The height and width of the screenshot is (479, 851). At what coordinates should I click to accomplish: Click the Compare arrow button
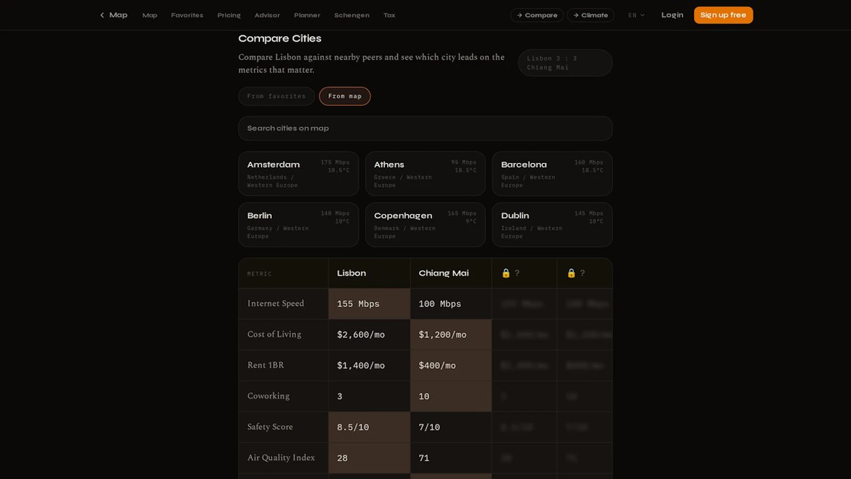[537, 15]
